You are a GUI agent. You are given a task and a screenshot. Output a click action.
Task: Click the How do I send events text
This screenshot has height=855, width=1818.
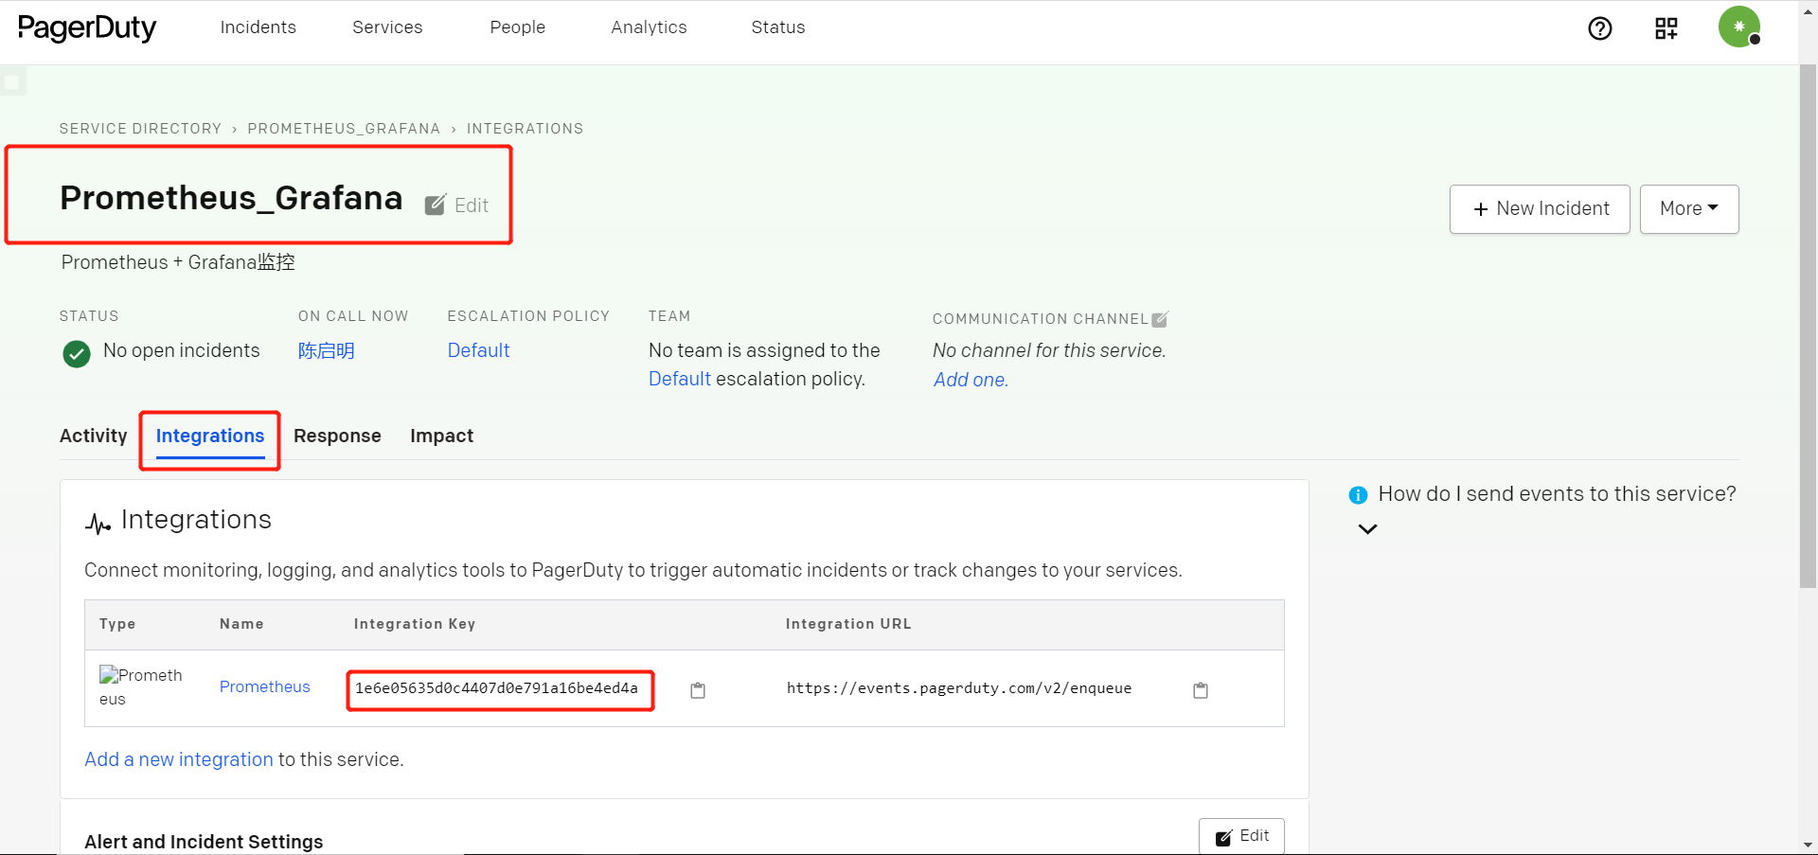tap(1558, 493)
